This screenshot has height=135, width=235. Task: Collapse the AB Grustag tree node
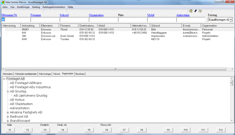tap(8, 91)
